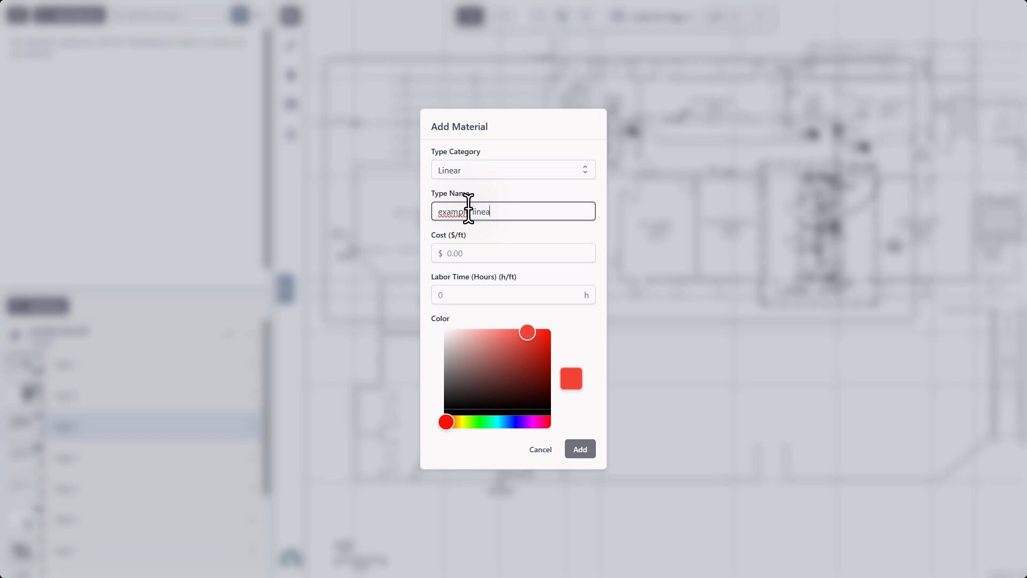Cancel the Add Material dialog
This screenshot has width=1027, height=578.
(540, 450)
